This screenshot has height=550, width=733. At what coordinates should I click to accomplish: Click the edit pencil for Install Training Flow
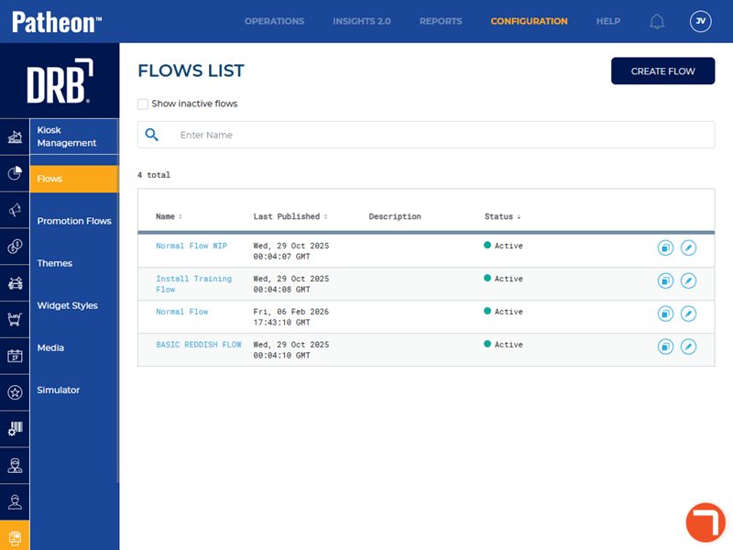tap(688, 280)
